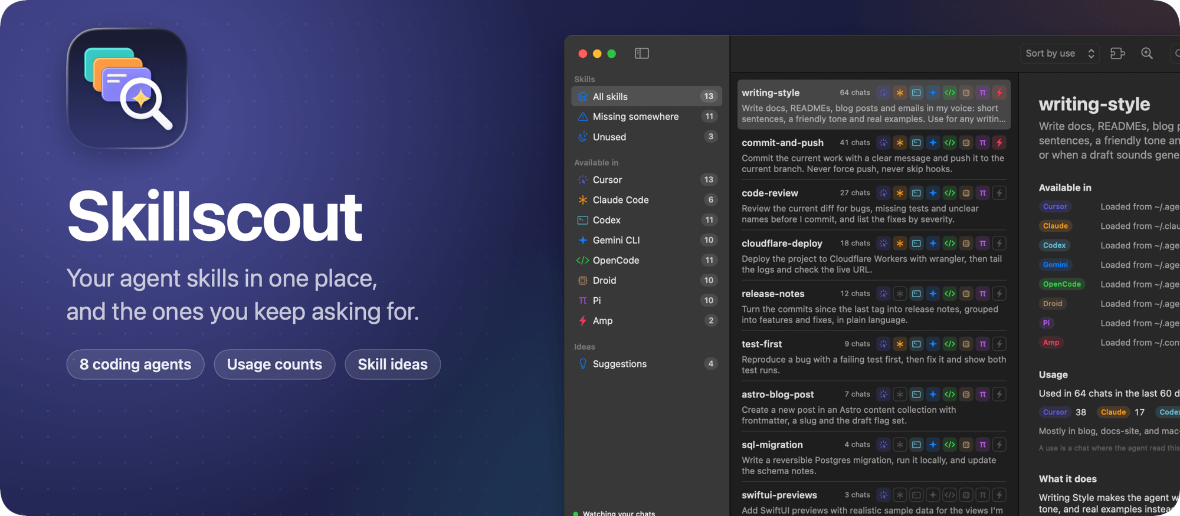
Task: Select the test-first skill row
Action: click(x=874, y=356)
